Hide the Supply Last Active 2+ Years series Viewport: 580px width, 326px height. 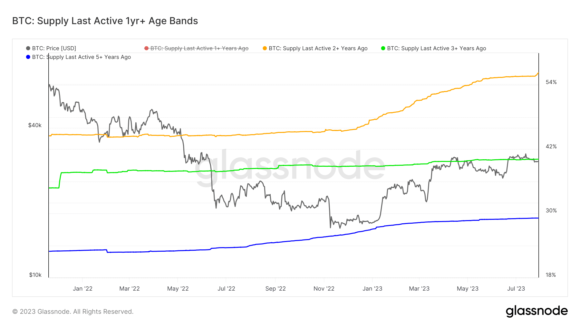(x=318, y=48)
